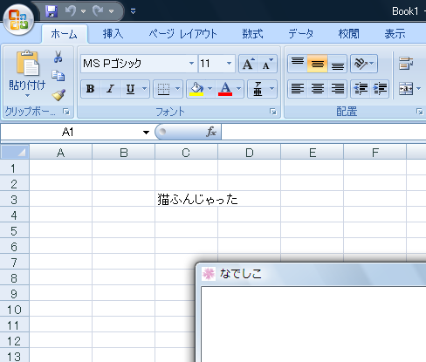Image resolution: width=426 pixels, height=362 pixels.
Task: Open the ページ レイアウト tab
Action: click(183, 34)
